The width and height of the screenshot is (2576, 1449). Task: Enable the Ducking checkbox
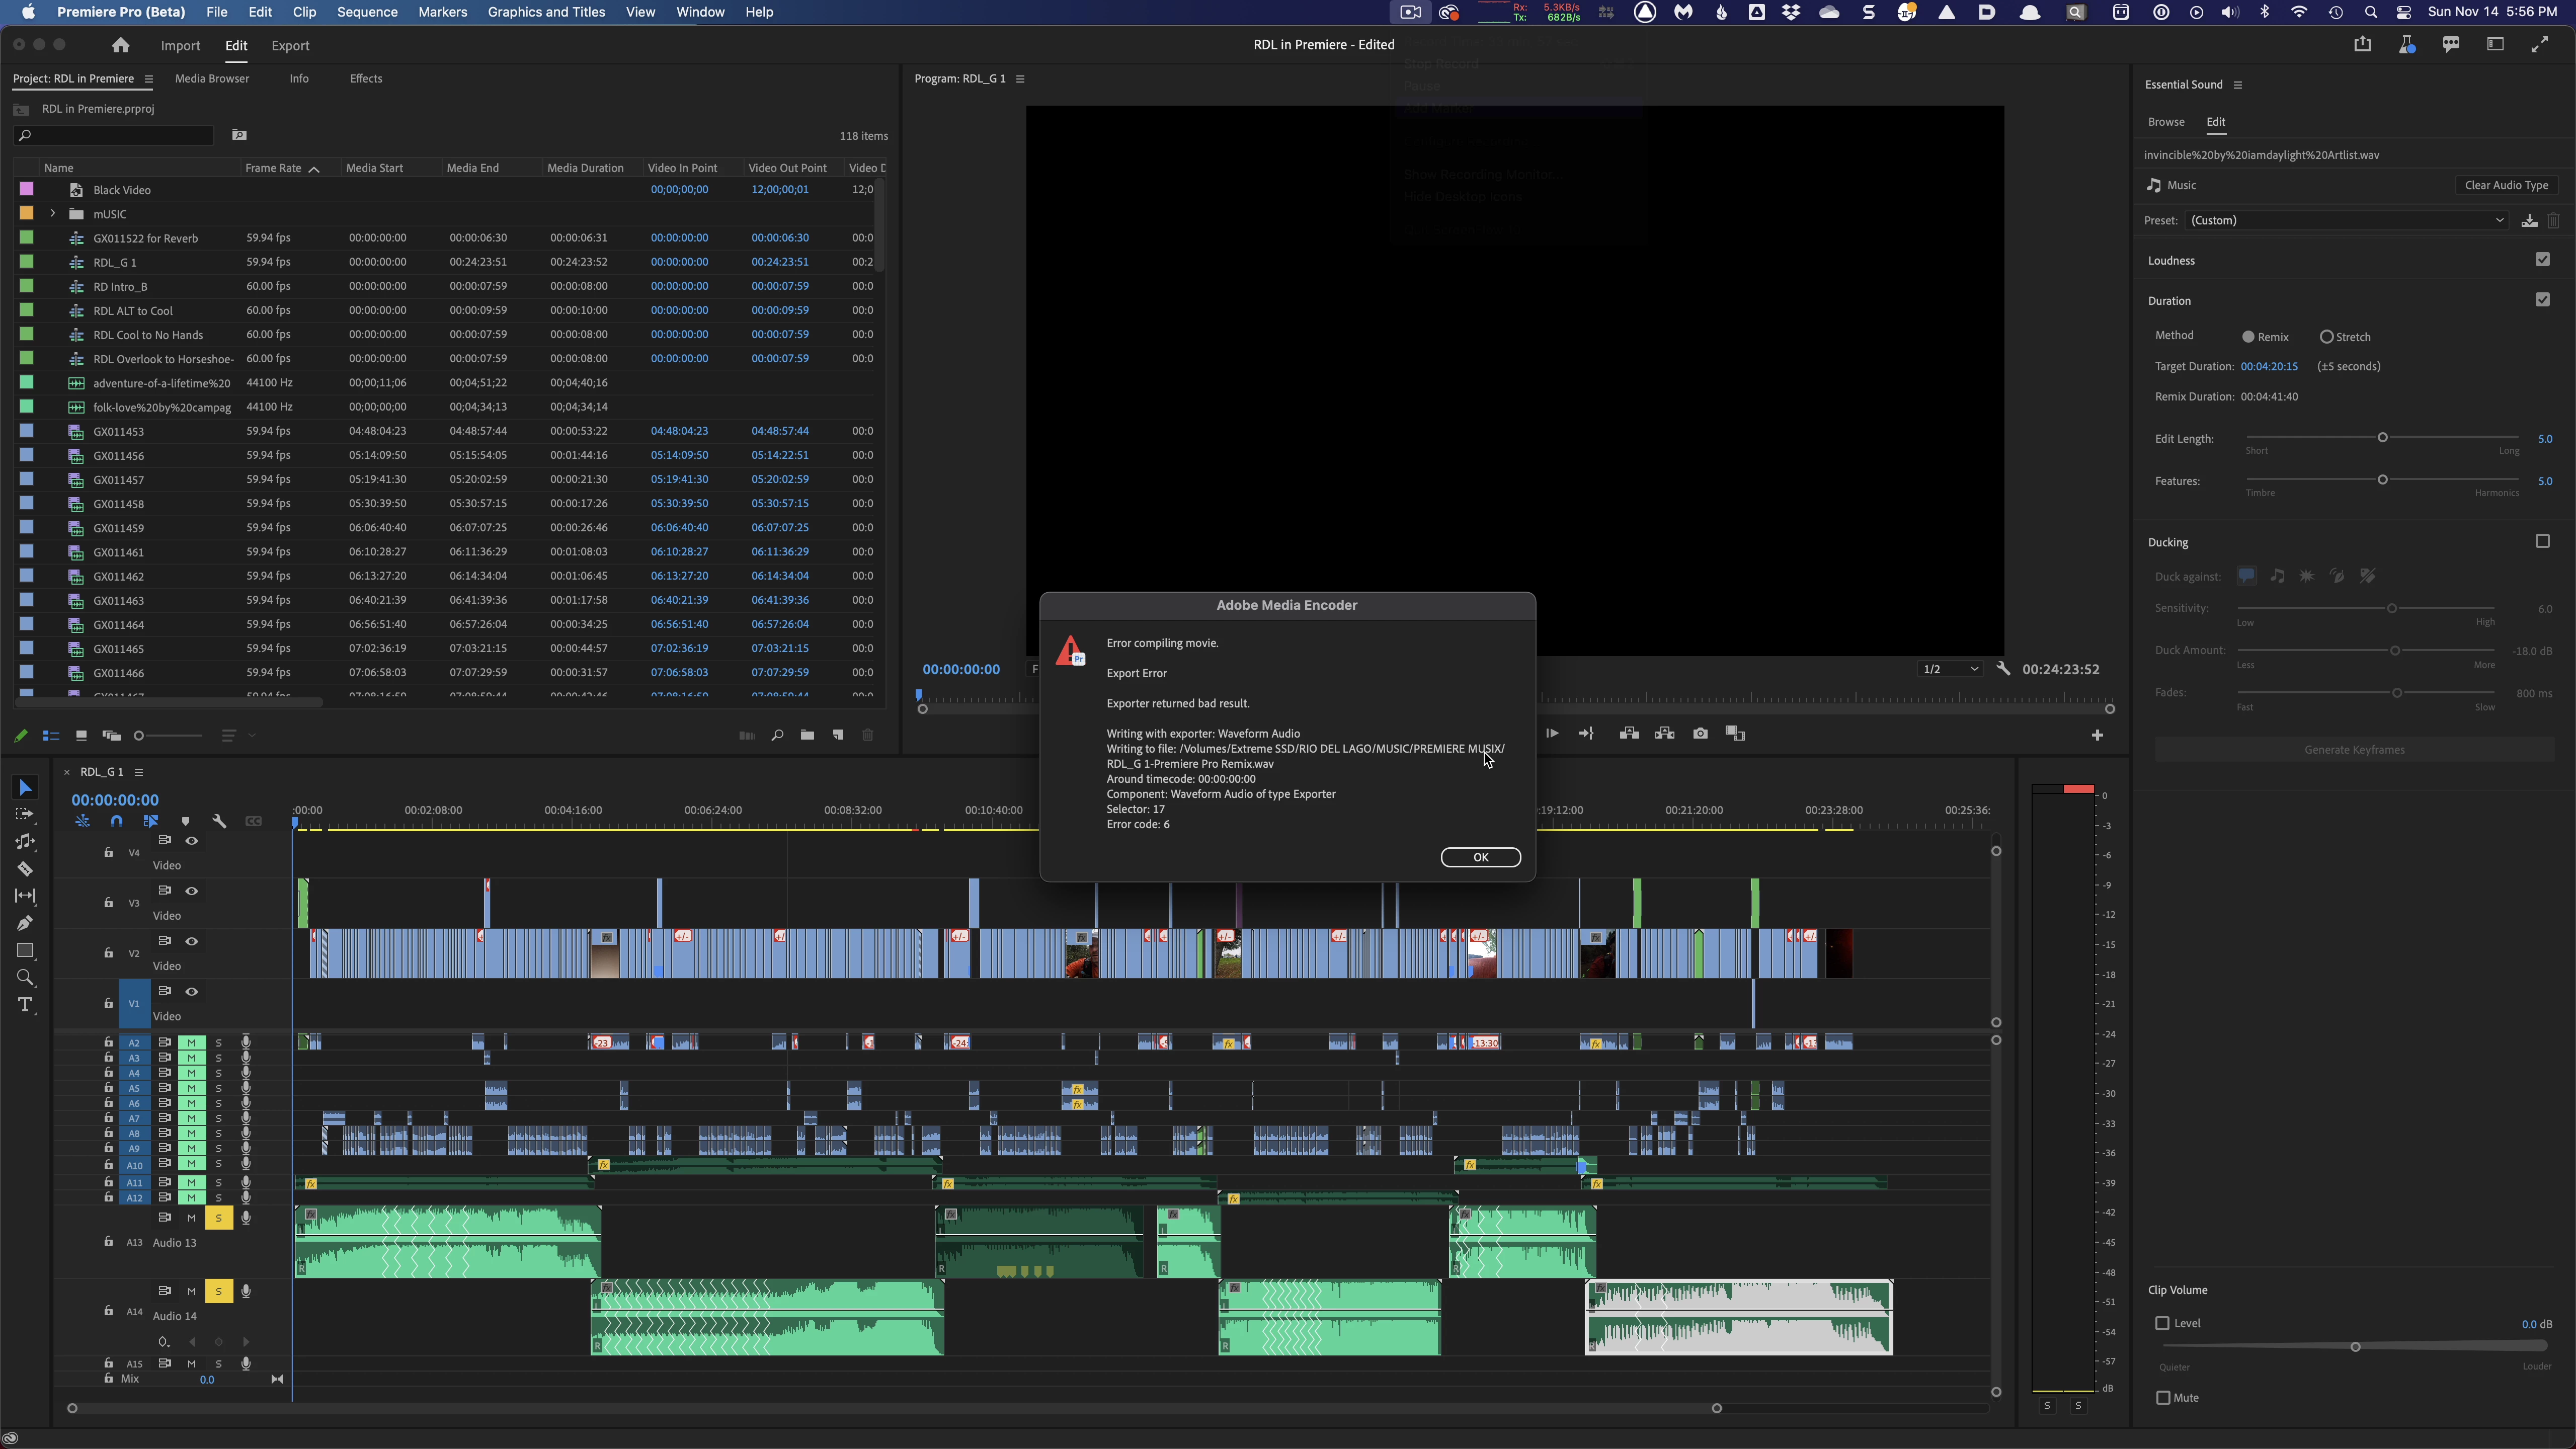point(2542,541)
